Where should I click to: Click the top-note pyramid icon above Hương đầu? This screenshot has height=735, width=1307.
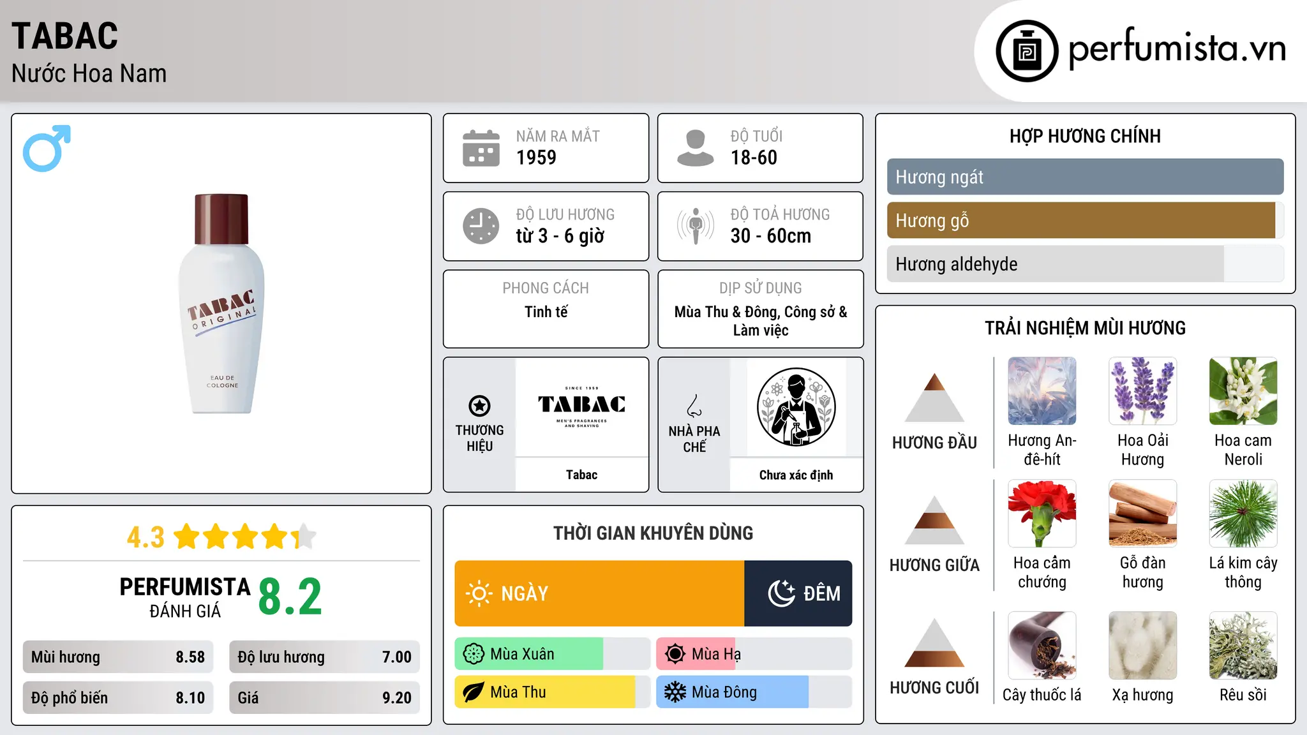click(934, 397)
